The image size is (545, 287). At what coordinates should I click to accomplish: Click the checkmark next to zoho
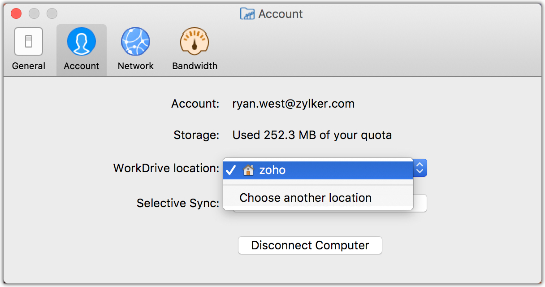coord(231,170)
